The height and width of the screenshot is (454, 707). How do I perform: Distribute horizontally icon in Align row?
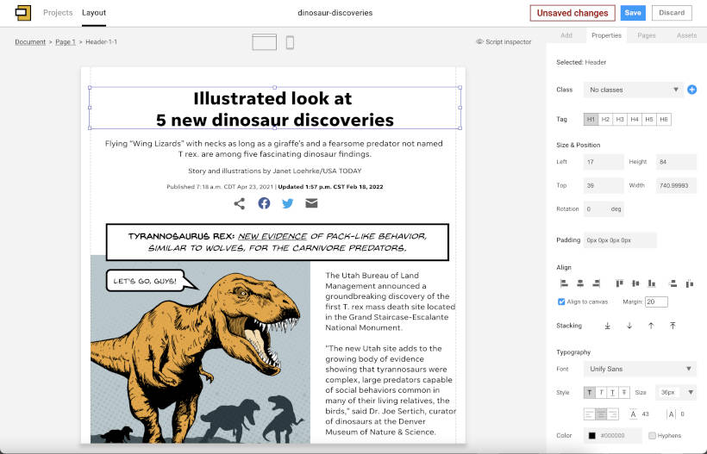coord(690,283)
